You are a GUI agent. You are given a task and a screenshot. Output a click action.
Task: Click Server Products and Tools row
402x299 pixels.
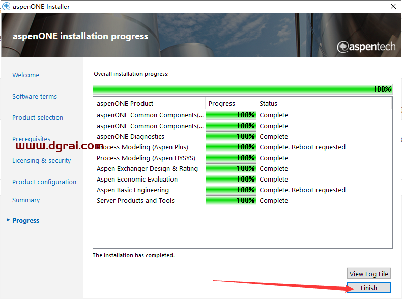pyautogui.click(x=135, y=201)
